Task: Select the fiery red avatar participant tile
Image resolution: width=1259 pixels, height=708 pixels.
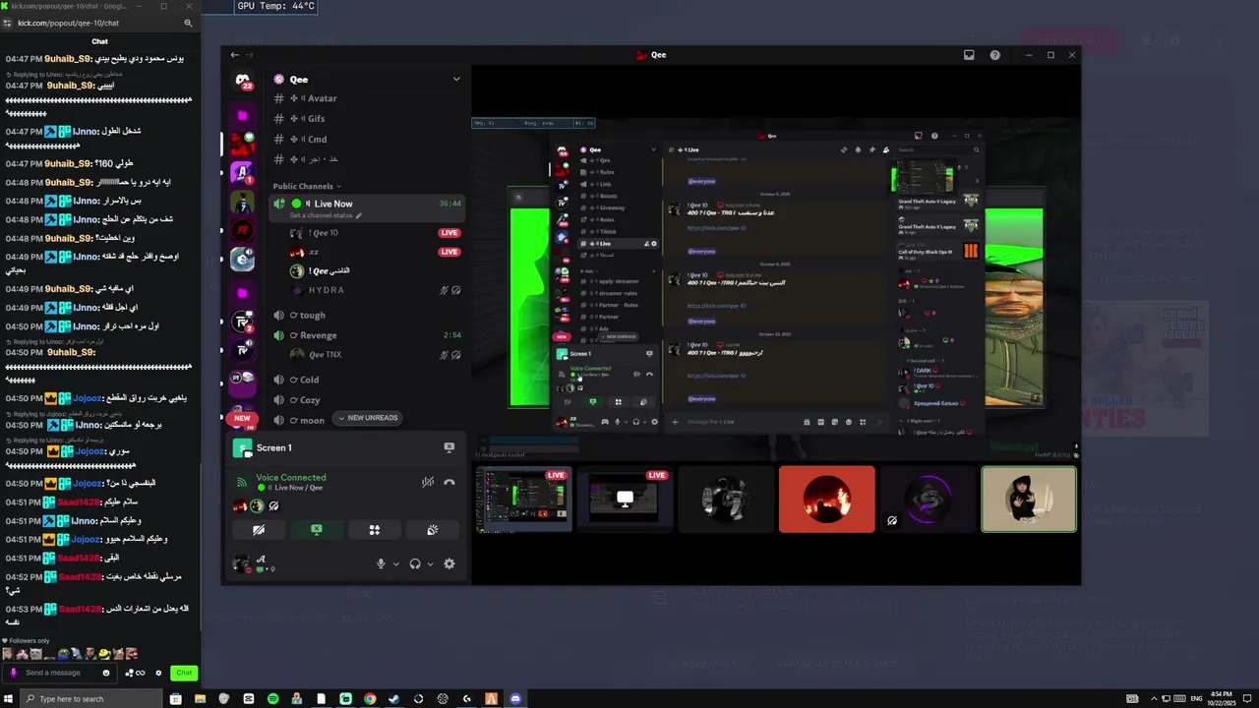Action: pyautogui.click(x=826, y=500)
